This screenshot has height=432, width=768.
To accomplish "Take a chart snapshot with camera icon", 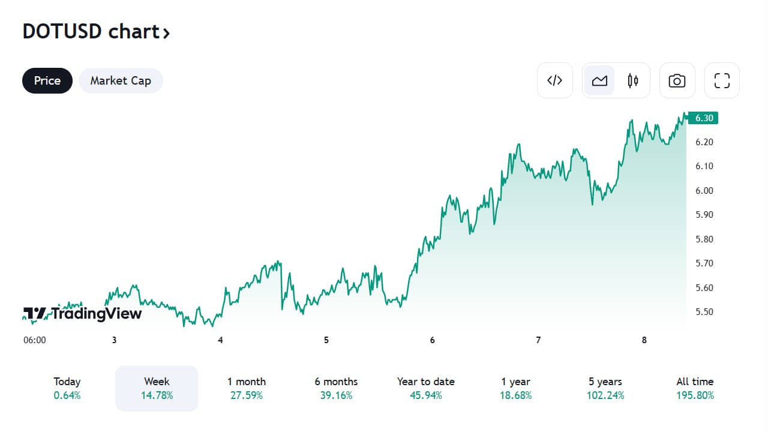I will click(677, 80).
